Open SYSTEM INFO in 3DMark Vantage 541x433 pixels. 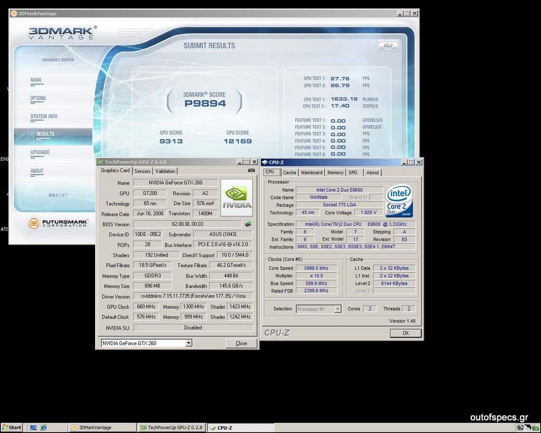(x=44, y=117)
